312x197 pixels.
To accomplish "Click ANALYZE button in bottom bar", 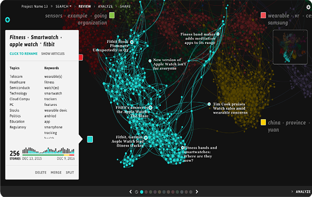I will pyautogui.click(x=303, y=192).
